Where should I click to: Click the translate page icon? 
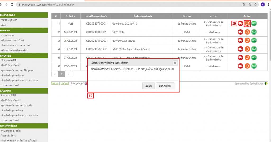pos(244,5)
